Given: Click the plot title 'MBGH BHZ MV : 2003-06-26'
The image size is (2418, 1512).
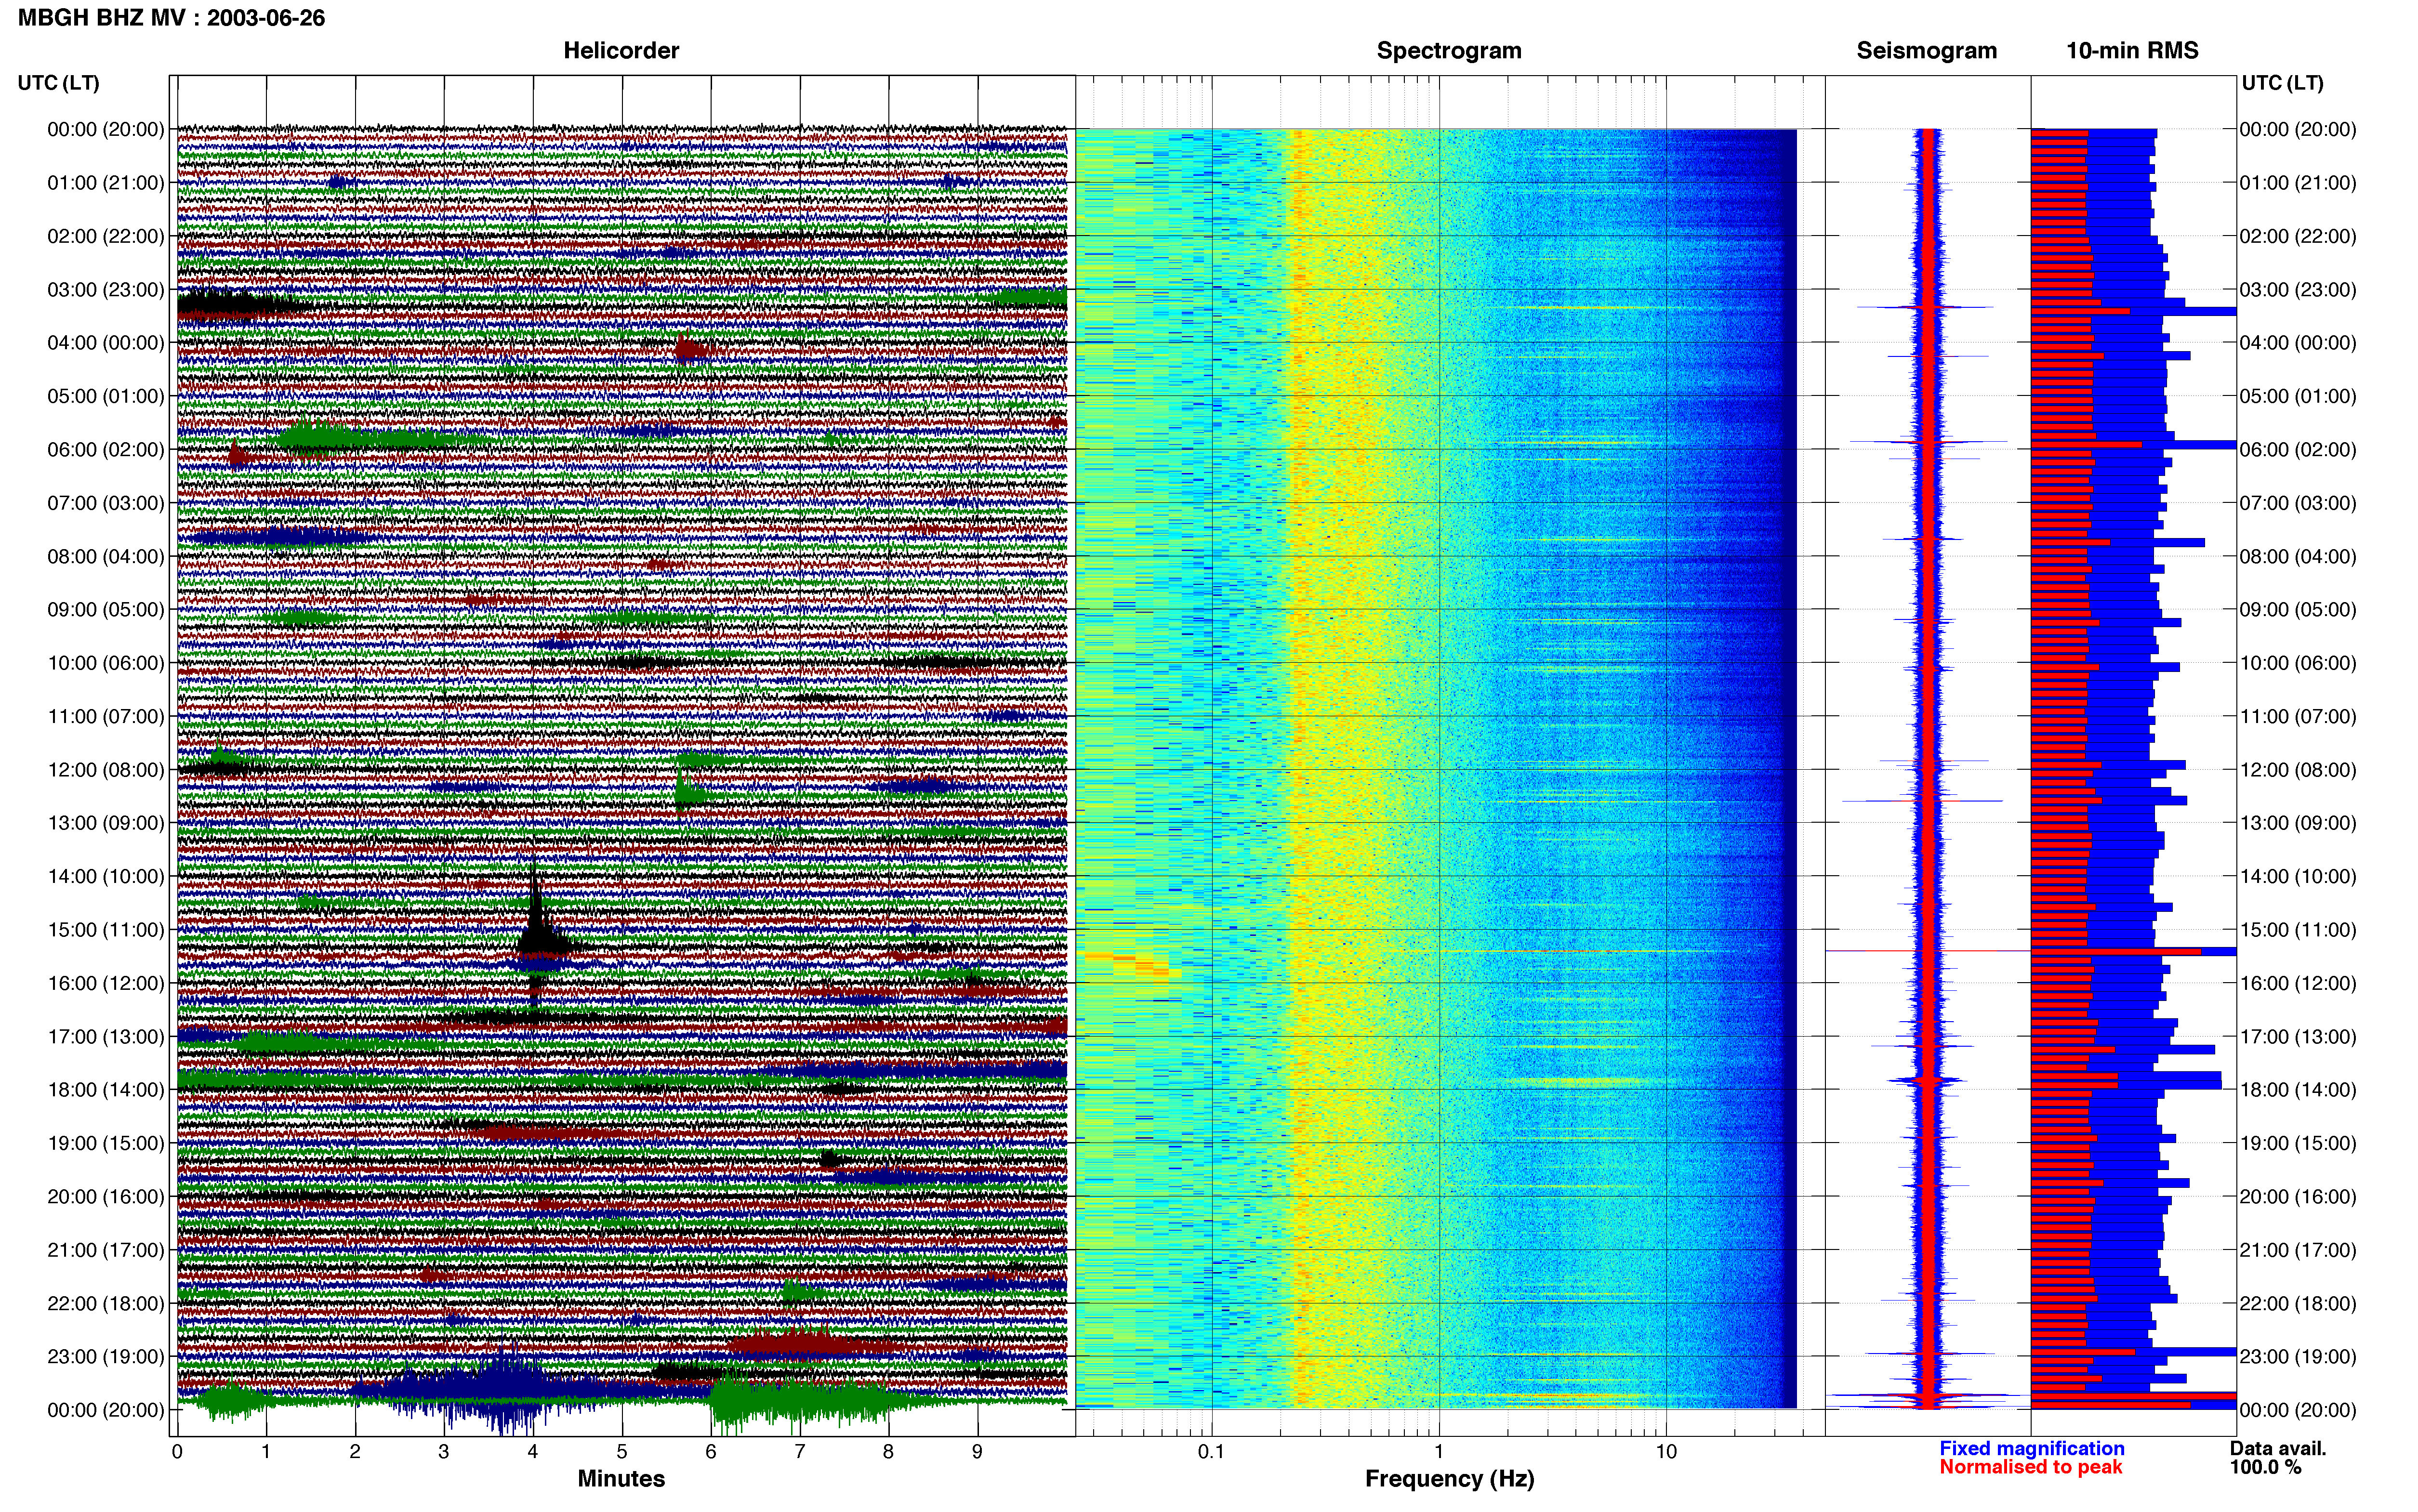Looking at the screenshot, I should pos(171,18).
